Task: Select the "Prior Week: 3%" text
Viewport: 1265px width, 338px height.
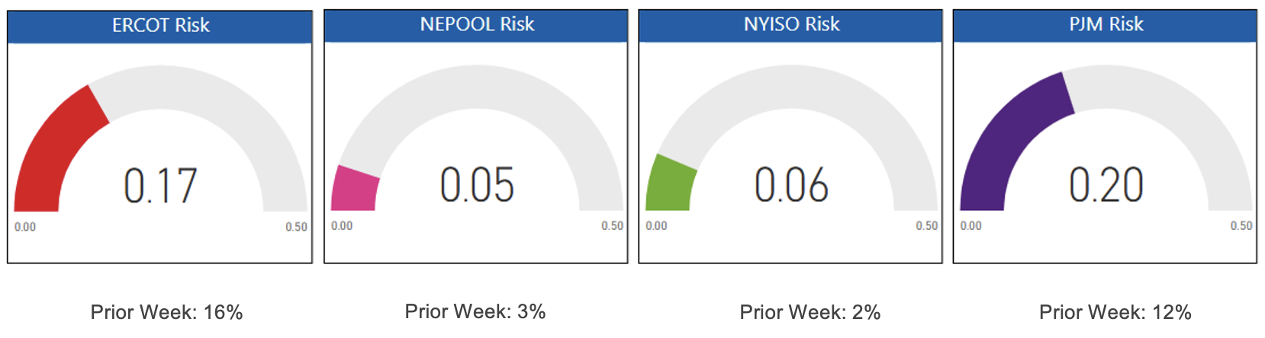Action: pyautogui.click(x=475, y=311)
